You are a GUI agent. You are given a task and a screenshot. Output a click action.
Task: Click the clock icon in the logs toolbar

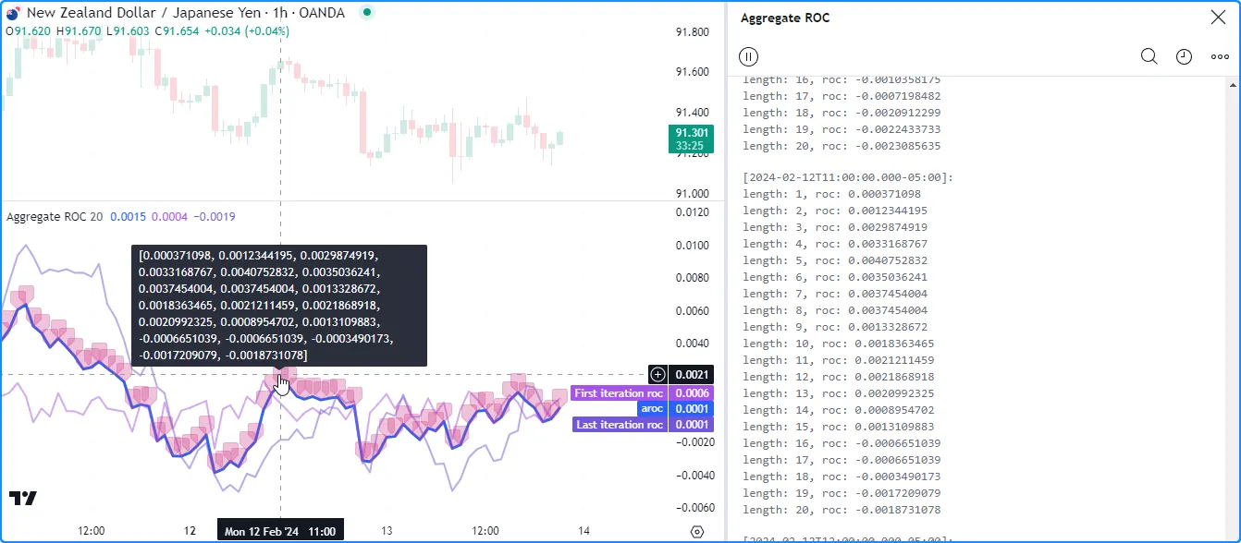pos(1184,56)
